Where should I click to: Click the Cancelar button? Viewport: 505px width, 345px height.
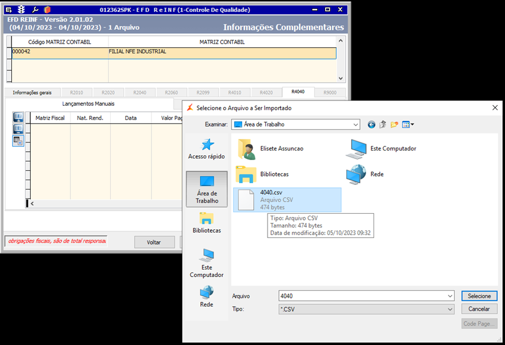479,309
